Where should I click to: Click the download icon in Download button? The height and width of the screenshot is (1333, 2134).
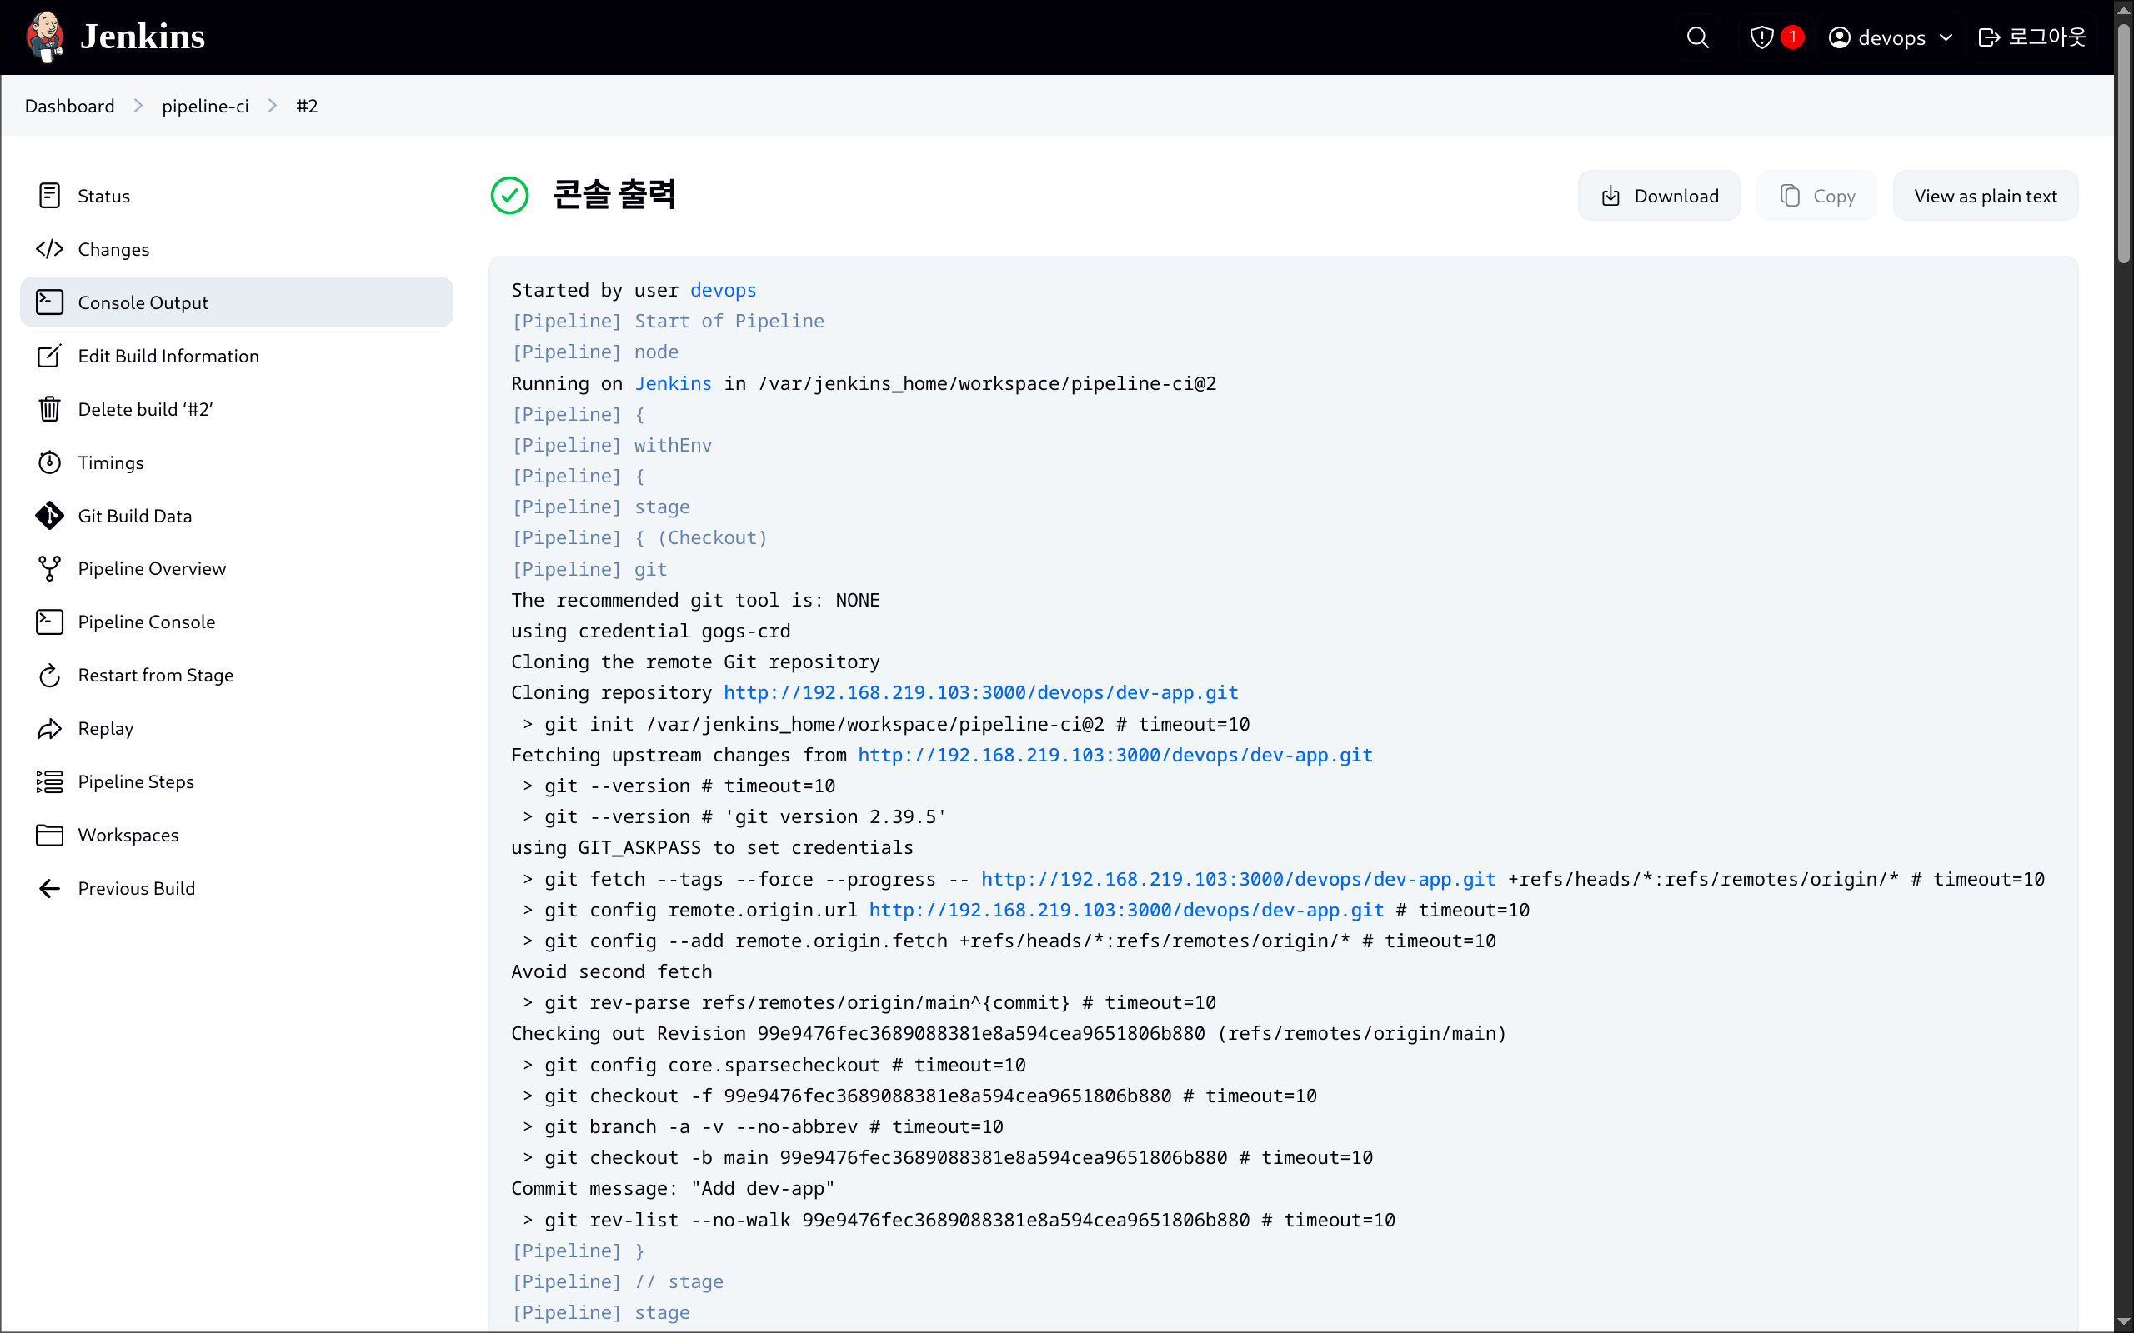click(1611, 196)
